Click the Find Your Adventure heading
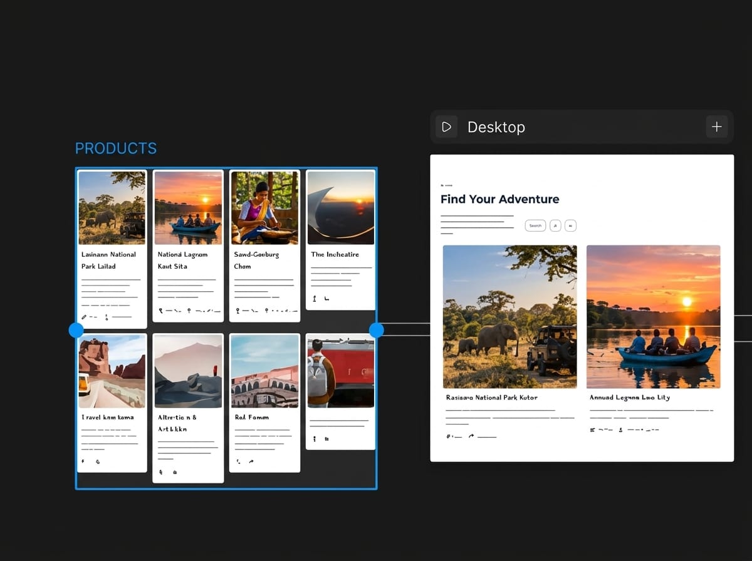The width and height of the screenshot is (752, 561). tap(500, 199)
